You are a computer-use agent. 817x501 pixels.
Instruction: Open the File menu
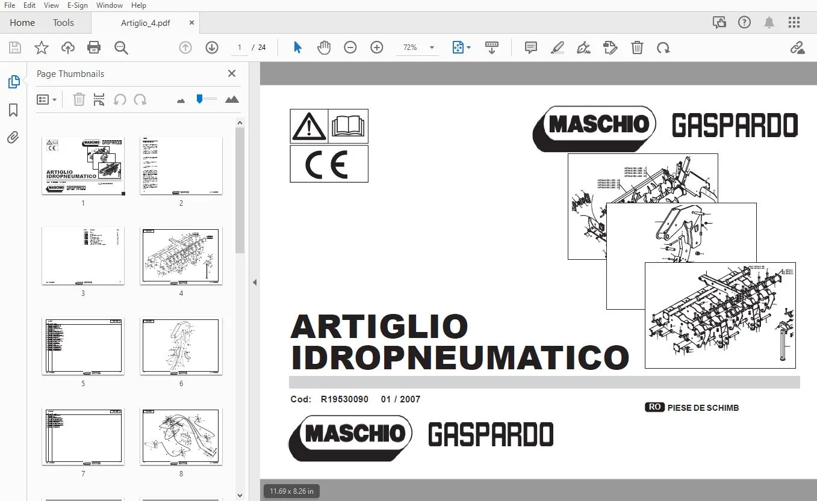10,5
